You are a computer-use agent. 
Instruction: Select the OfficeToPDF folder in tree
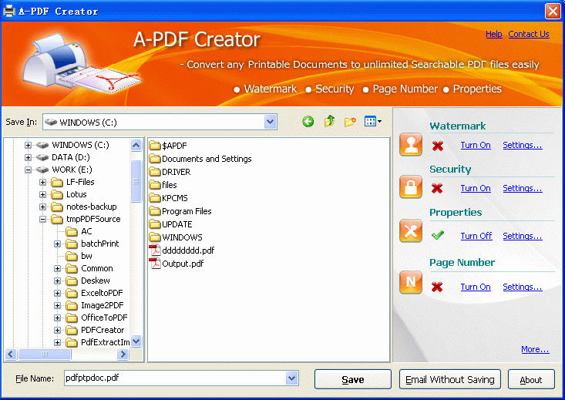pos(97,318)
